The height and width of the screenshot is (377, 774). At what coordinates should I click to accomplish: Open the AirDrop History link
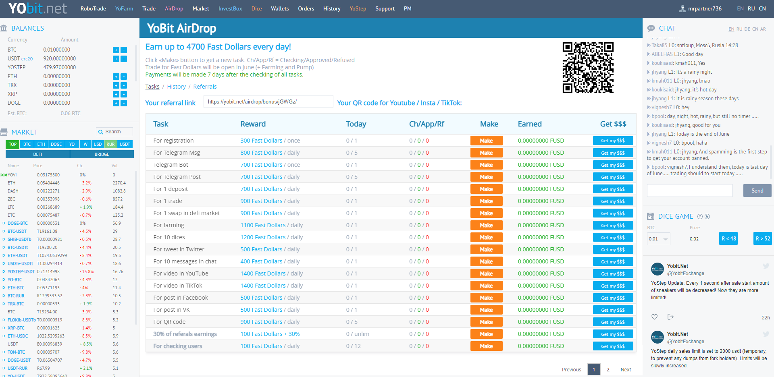(177, 87)
